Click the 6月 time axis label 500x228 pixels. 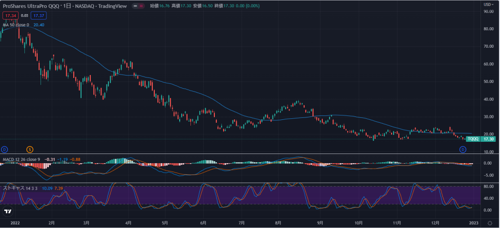click(203, 223)
